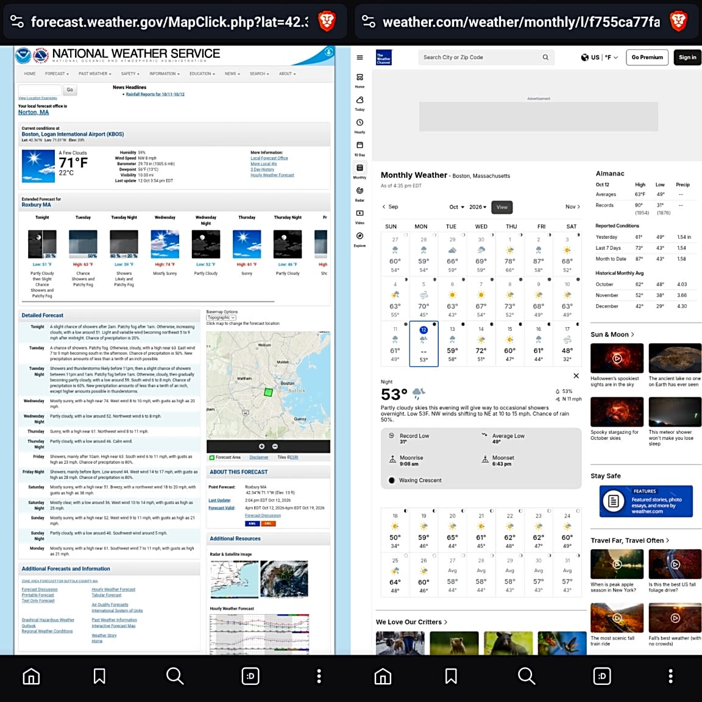Tap the browser home icon under the weather.gov pane
This screenshot has width=702, height=702.
(31, 676)
